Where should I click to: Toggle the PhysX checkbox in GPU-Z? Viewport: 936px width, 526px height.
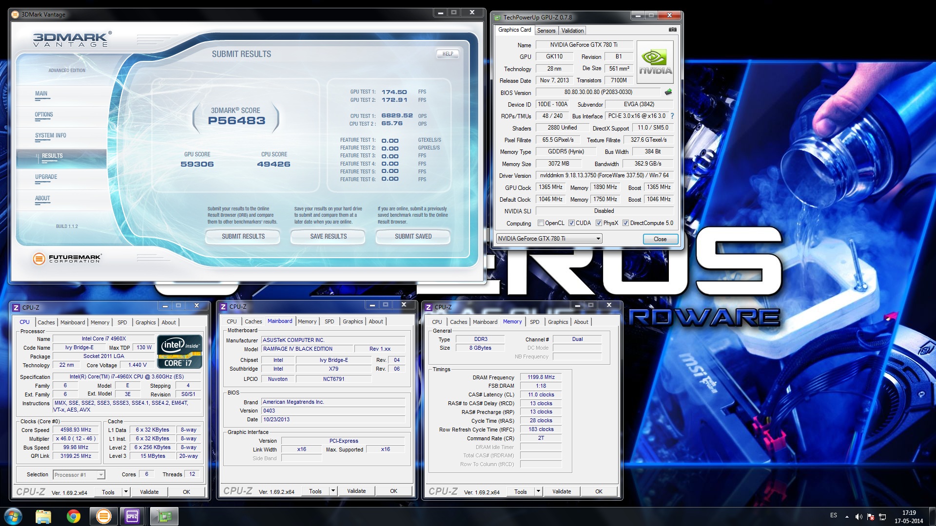(599, 223)
